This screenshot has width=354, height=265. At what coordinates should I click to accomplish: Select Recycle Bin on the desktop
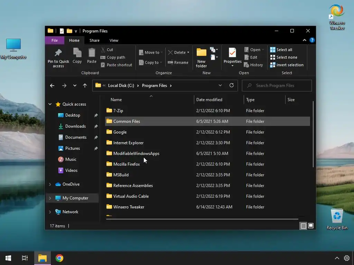(x=337, y=219)
